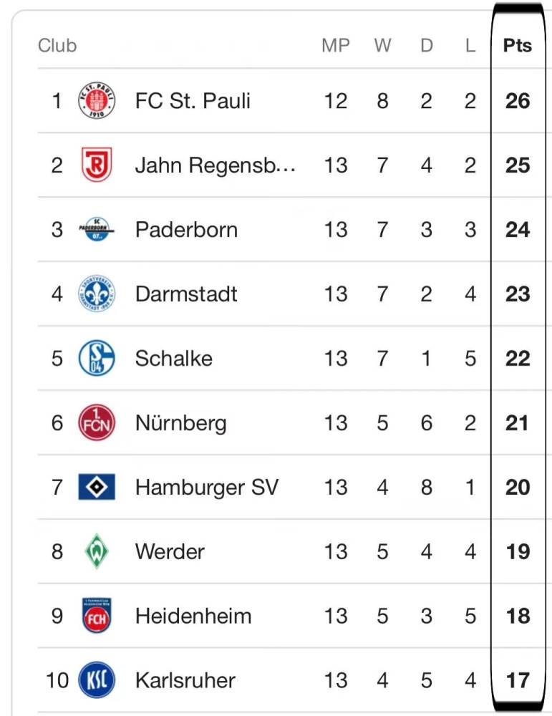The image size is (552, 716).
Task: Click the Jahn Regensburg red shield logo
Action: pyautogui.click(x=97, y=165)
